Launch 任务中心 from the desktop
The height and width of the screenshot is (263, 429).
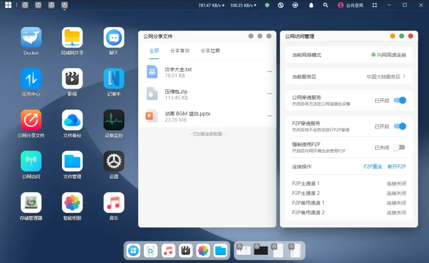[x=31, y=79]
